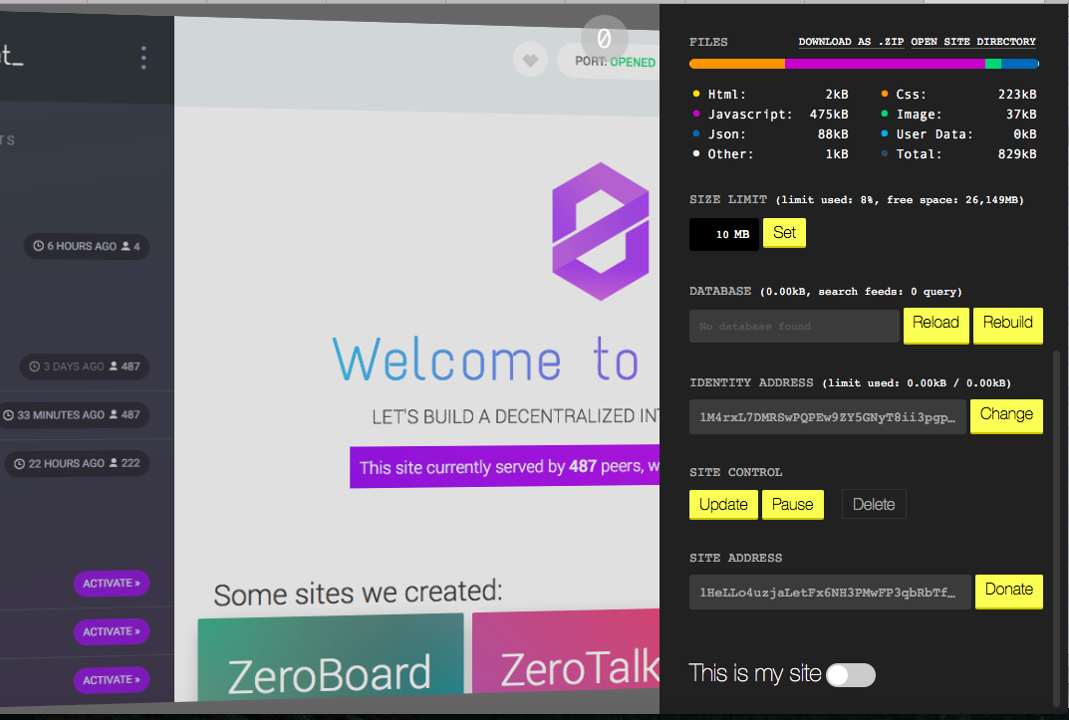Update the site
1069x720 pixels.
pyautogui.click(x=723, y=505)
